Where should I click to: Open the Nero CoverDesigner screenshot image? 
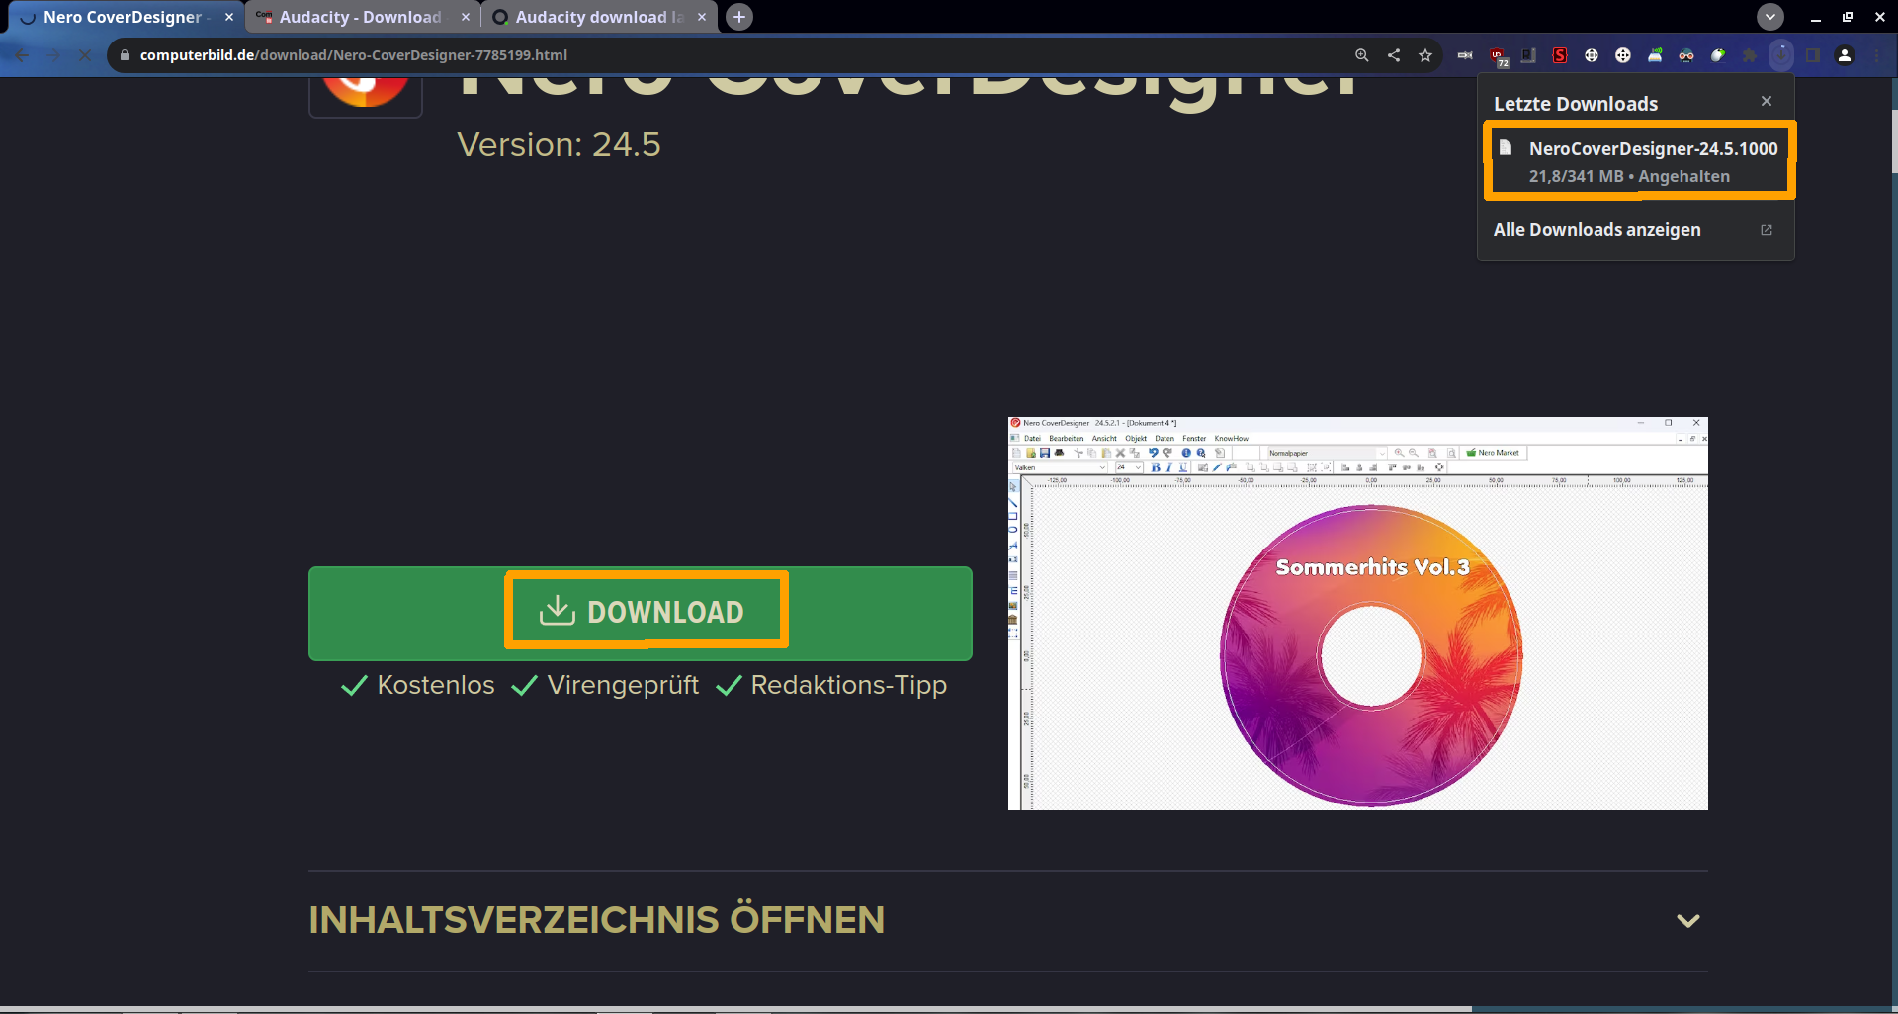(x=1358, y=614)
